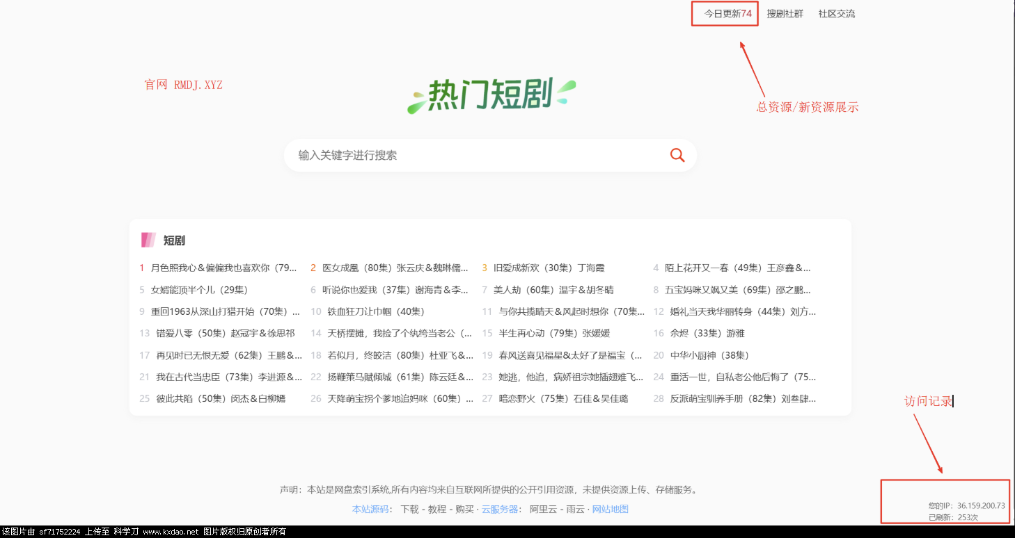Image resolution: width=1015 pixels, height=538 pixels.
Task: Open 婚礼当天我华丽转身（44集）
Action: pos(743,311)
